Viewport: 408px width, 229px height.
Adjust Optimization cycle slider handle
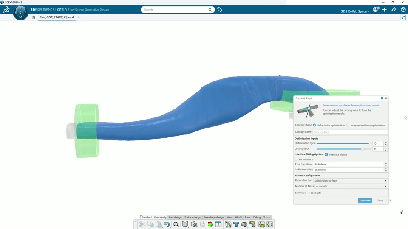370,143
